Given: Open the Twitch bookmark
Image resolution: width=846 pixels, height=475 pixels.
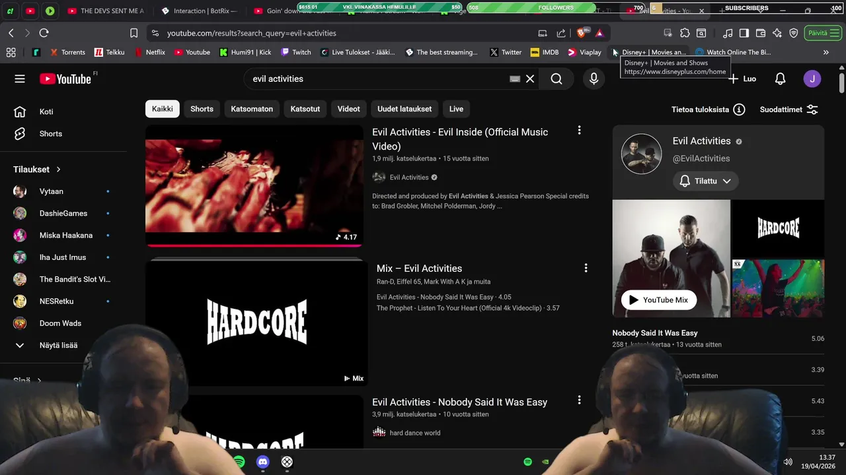Looking at the screenshot, I should [295, 52].
